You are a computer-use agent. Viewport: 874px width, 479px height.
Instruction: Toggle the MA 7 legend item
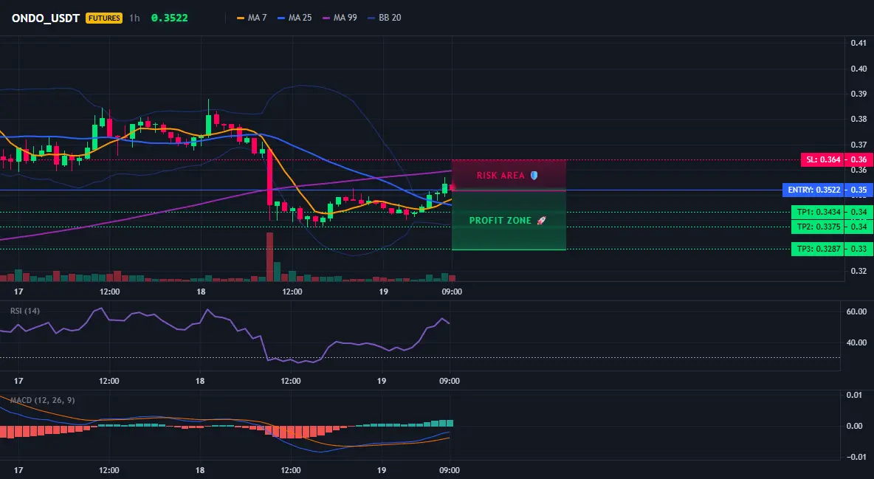(252, 18)
